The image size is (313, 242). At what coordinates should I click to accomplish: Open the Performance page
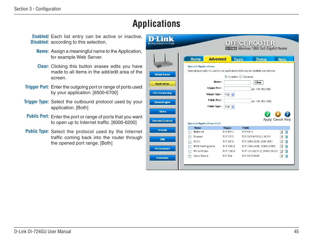[x=162, y=149]
